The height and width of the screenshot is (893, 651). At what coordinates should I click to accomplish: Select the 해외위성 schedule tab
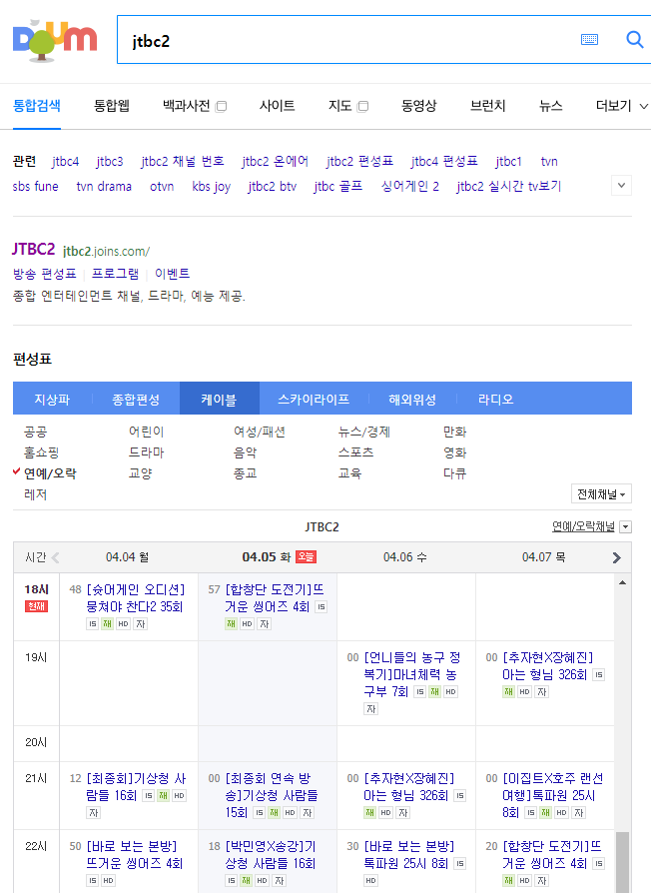(412, 400)
